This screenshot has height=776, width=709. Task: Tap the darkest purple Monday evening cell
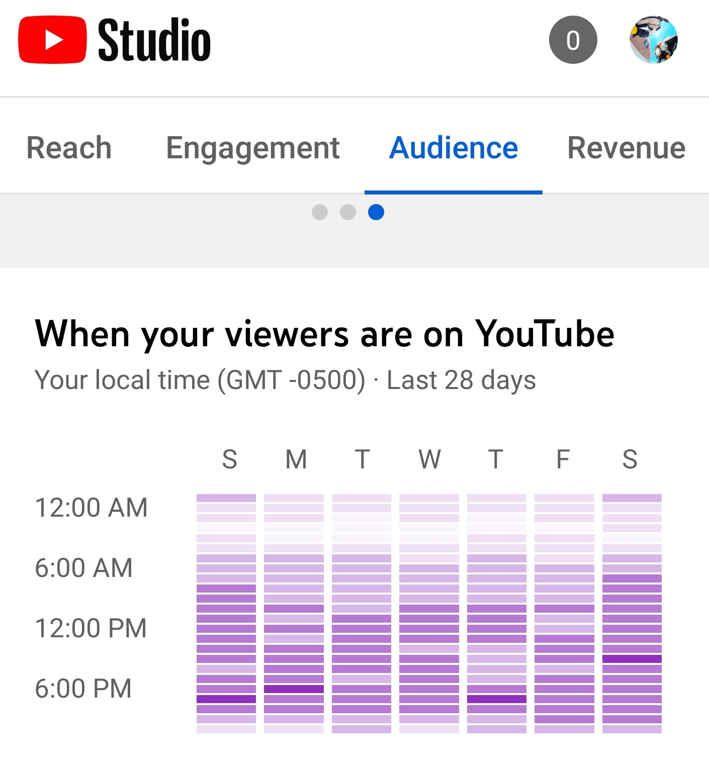click(294, 689)
